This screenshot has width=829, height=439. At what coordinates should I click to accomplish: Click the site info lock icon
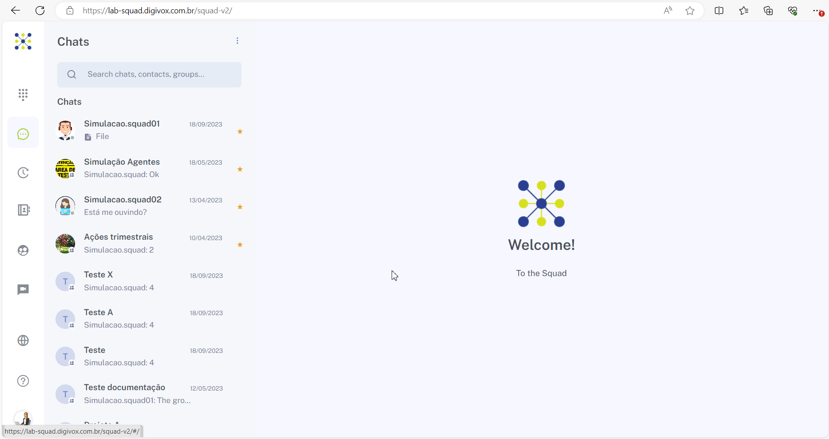[x=70, y=11]
